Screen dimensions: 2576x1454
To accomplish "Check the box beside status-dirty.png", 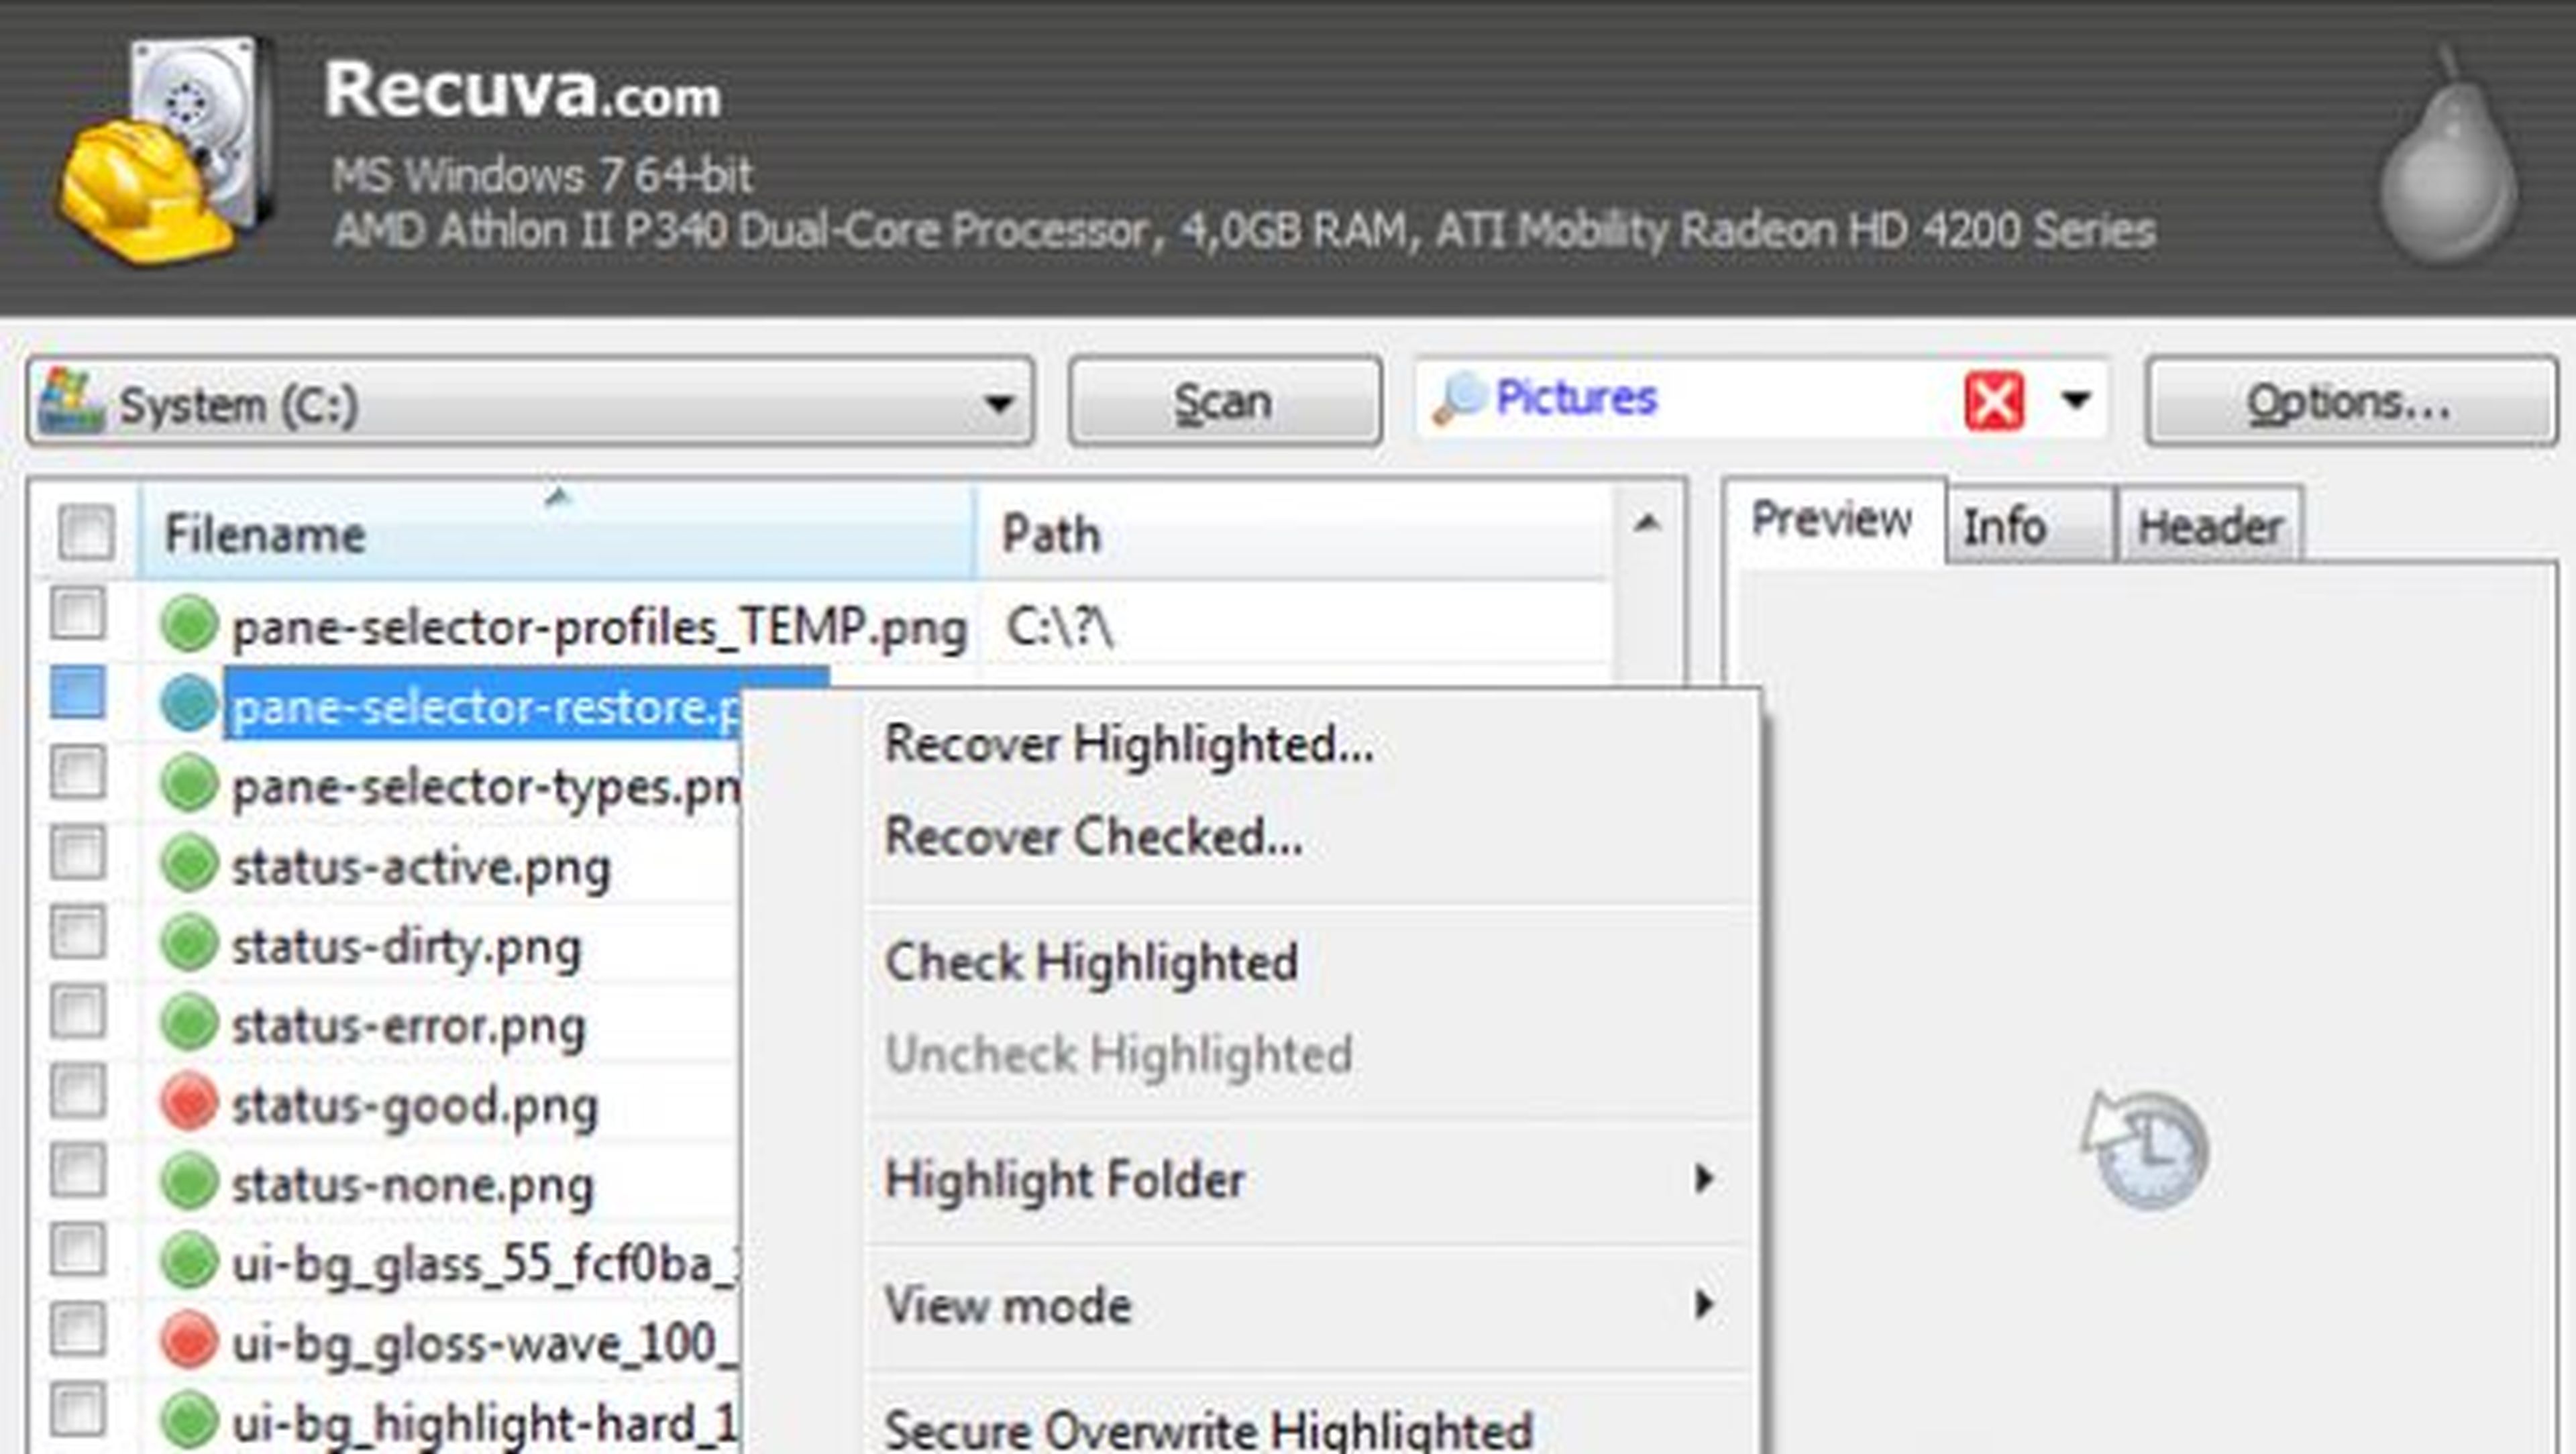I will [x=78, y=932].
